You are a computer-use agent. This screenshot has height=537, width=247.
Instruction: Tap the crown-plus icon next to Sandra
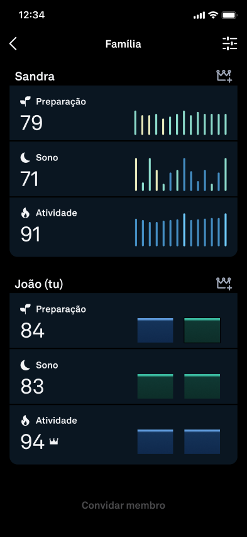224,76
